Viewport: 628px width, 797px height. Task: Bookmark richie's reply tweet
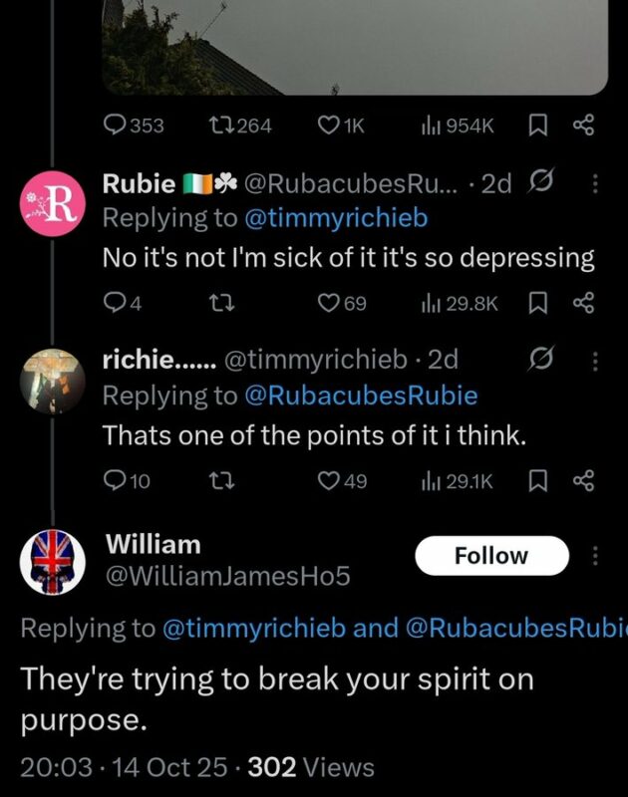pyautogui.click(x=537, y=482)
